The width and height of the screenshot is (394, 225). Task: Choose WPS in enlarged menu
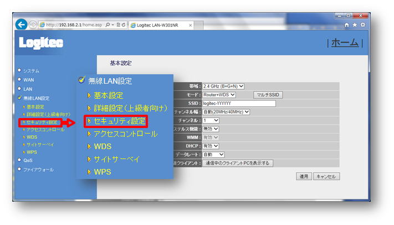tap(103, 172)
